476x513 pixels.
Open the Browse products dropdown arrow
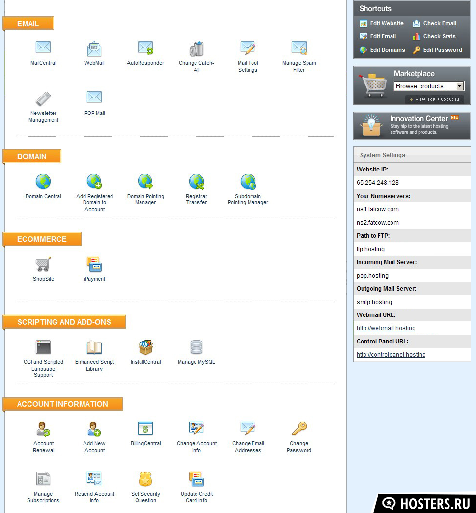tap(460, 86)
